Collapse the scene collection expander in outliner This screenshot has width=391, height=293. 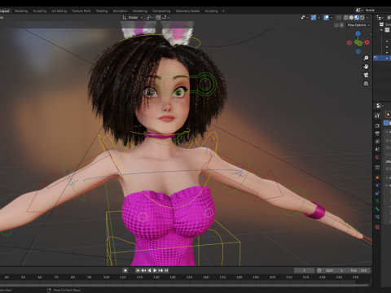tap(382, 30)
